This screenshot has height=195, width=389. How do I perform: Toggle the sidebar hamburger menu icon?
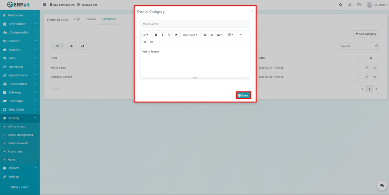(44, 5)
